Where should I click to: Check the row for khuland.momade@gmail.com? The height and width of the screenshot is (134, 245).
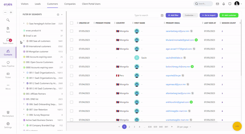72,40
